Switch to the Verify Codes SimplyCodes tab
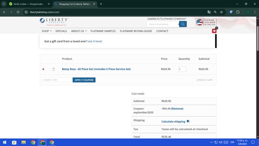The image size is (259, 146). [28, 4]
